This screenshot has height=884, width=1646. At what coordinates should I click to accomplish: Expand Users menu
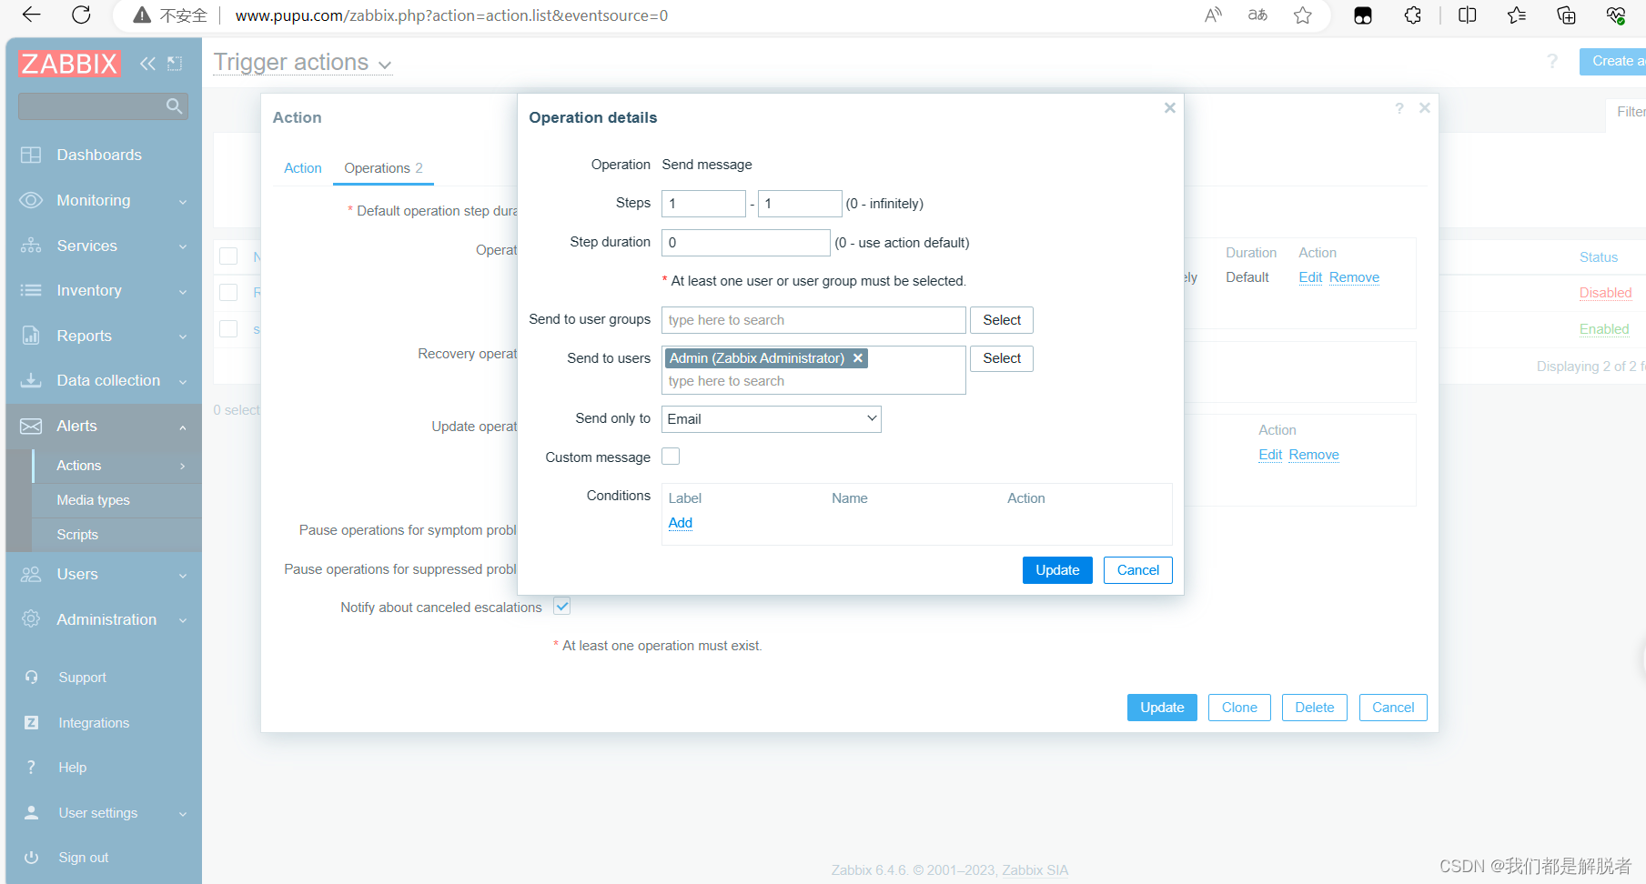click(x=104, y=574)
